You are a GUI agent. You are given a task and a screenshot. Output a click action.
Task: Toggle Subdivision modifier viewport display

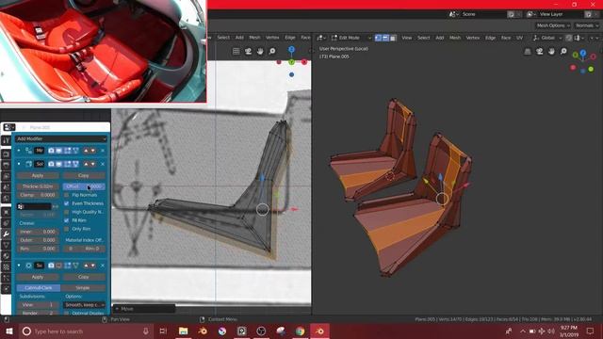58,266
